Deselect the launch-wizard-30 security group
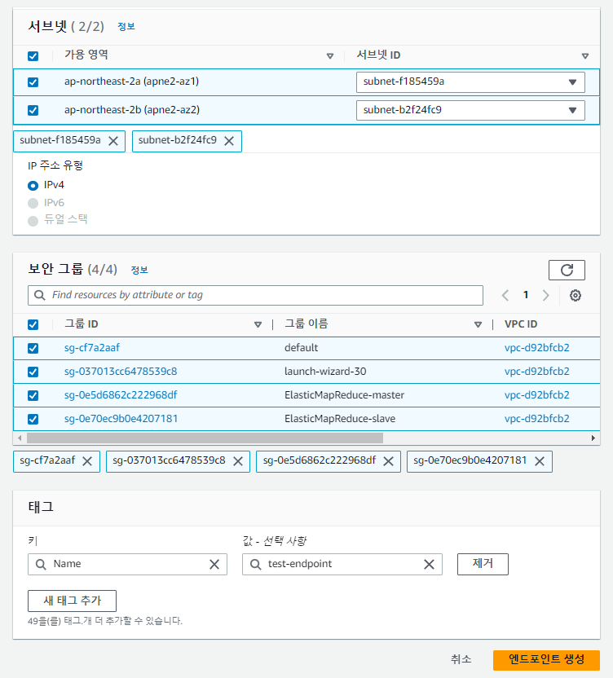Viewport: 613px width, 678px height. pos(33,372)
